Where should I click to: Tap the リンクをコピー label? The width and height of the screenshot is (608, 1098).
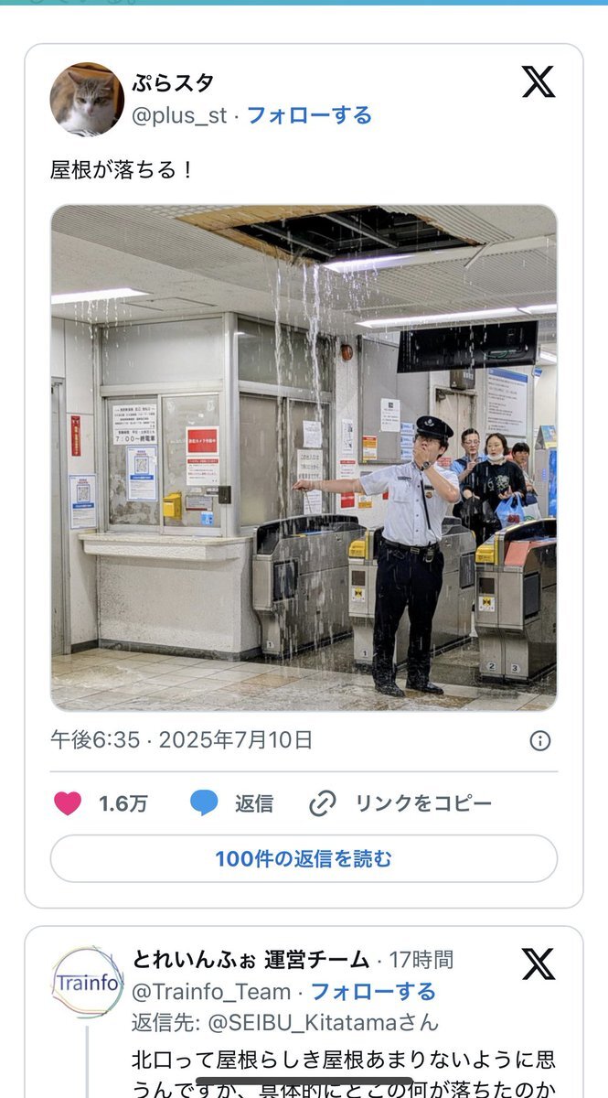(423, 803)
